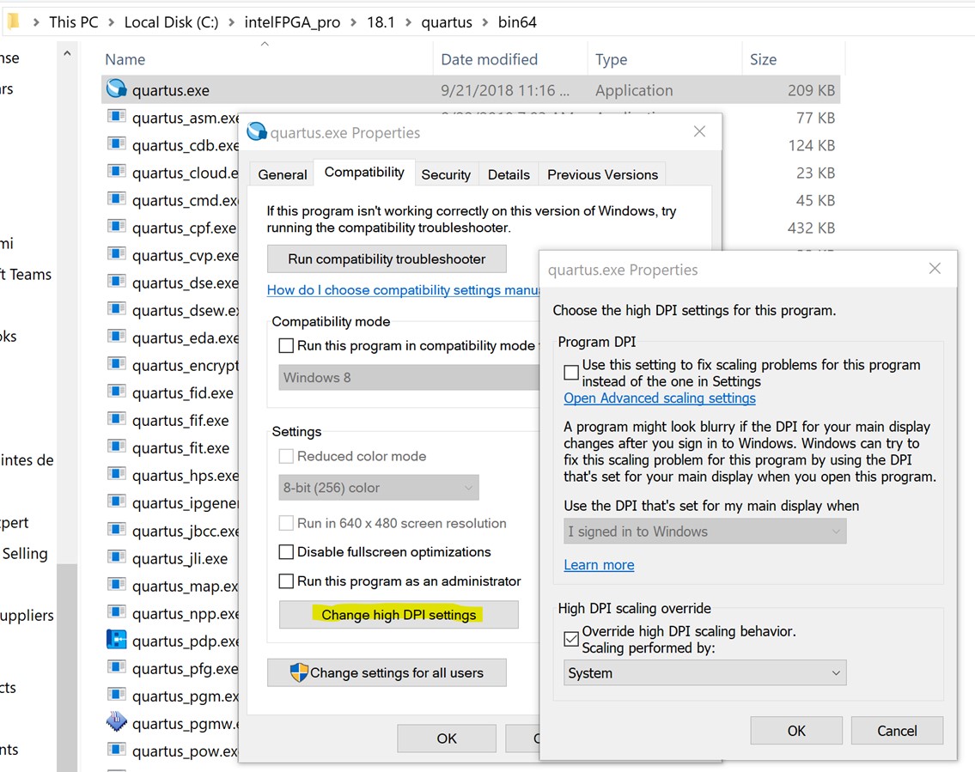Image resolution: width=975 pixels, height=772 pixels.
Task: Toggle Reduced color mode checkbox
Action: (x=286, y=456)
